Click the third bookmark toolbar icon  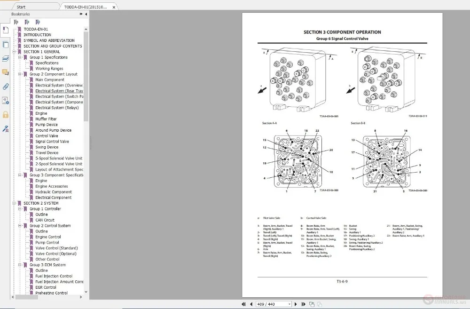point(38,22)
